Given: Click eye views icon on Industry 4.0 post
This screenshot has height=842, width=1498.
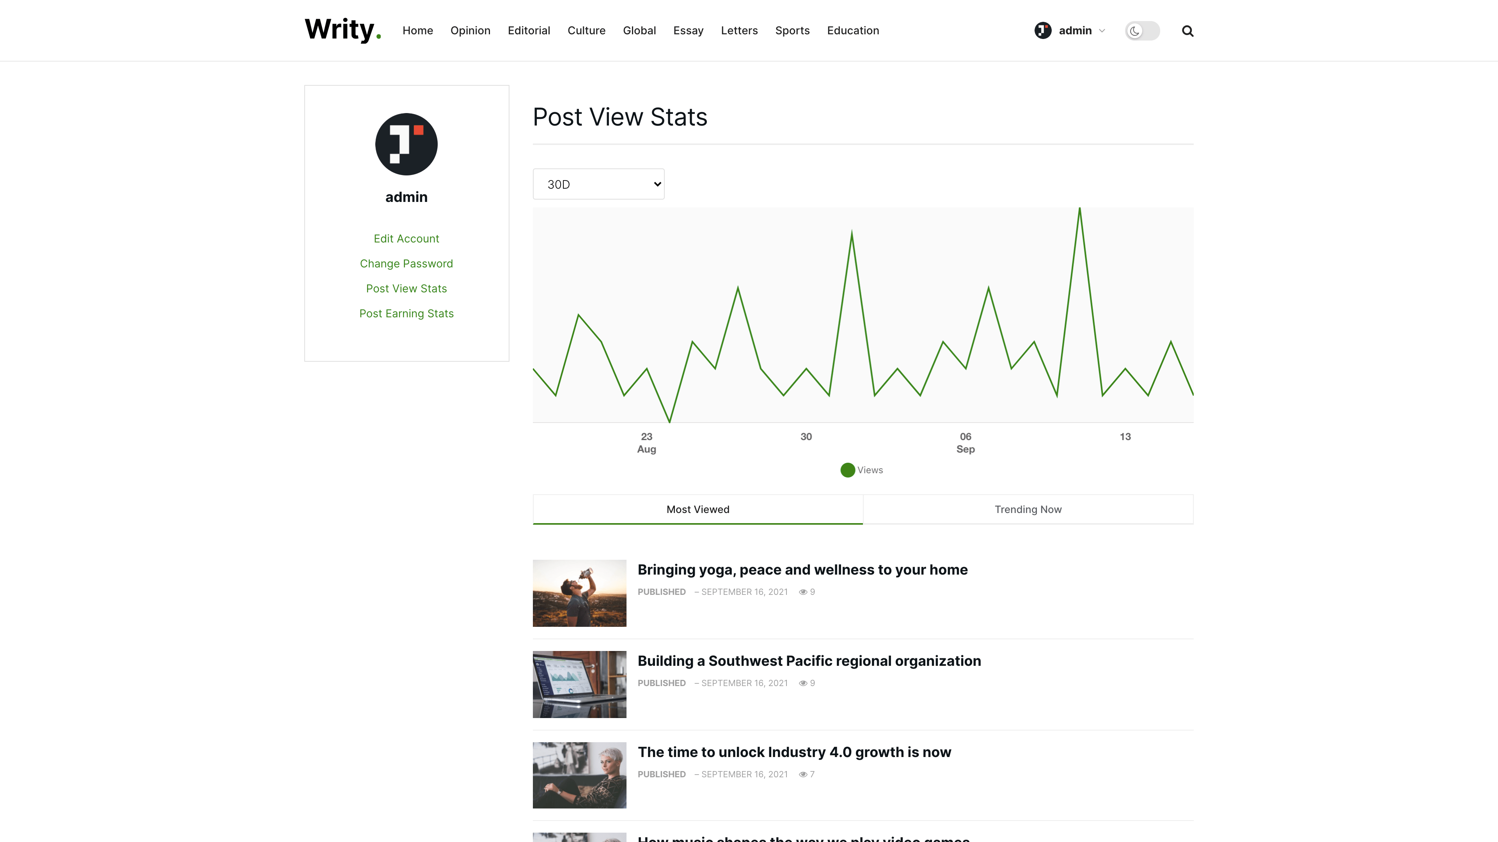Looking at the screenshot, I should (x=802, y=774).
